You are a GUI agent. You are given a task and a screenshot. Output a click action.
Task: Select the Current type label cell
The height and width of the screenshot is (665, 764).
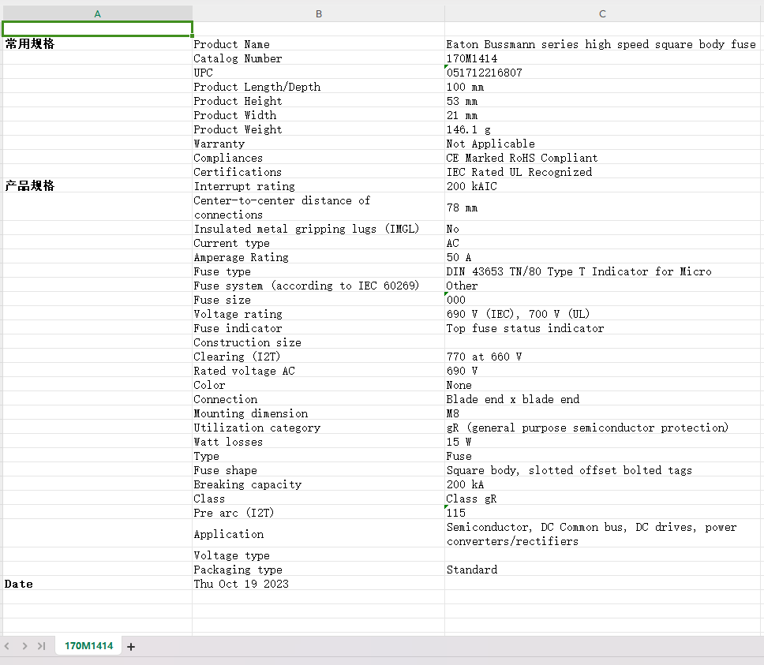tap(319, 243)
